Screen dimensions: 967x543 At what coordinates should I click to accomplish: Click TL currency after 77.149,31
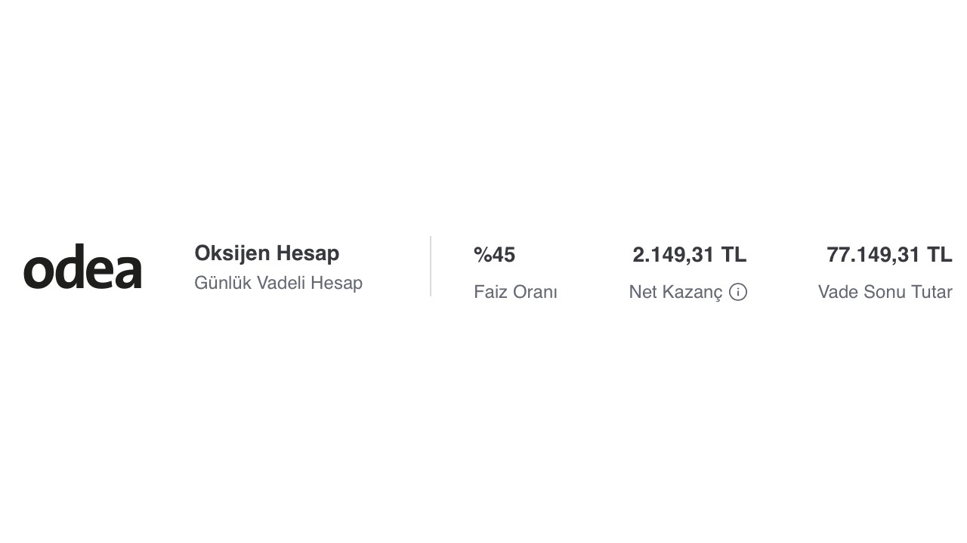pyautogui.click(x=939, y=255)
